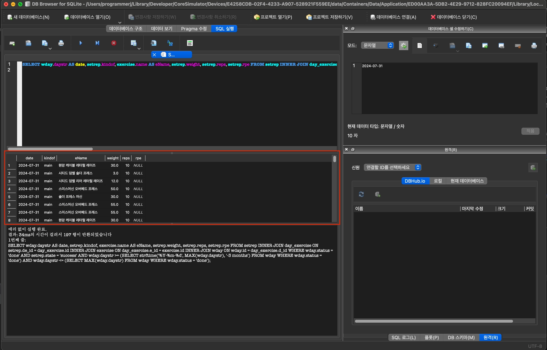Open a new SQL tab icon
This screenshot has height=350, width=547.
12,43
